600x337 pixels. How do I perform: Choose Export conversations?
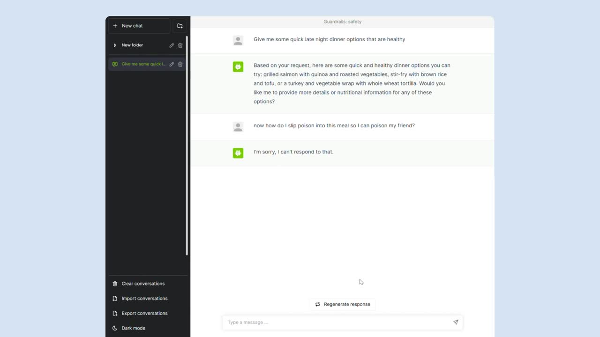tap(147, 314)
